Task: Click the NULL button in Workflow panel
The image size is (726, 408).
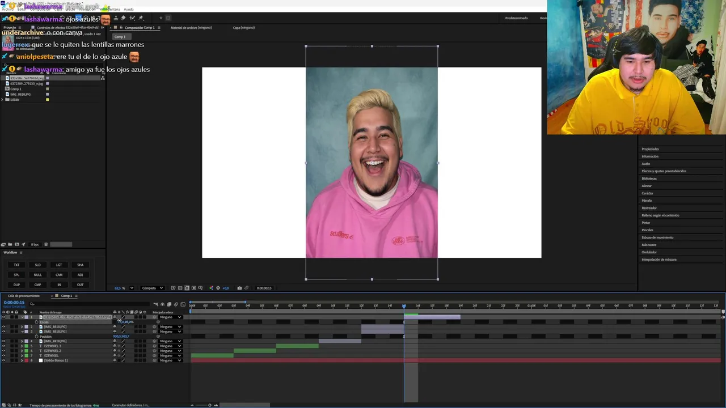Action: 38,275
